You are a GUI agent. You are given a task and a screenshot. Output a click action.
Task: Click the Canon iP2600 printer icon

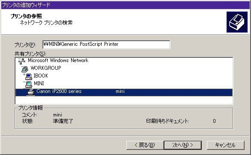click(31, 92)
